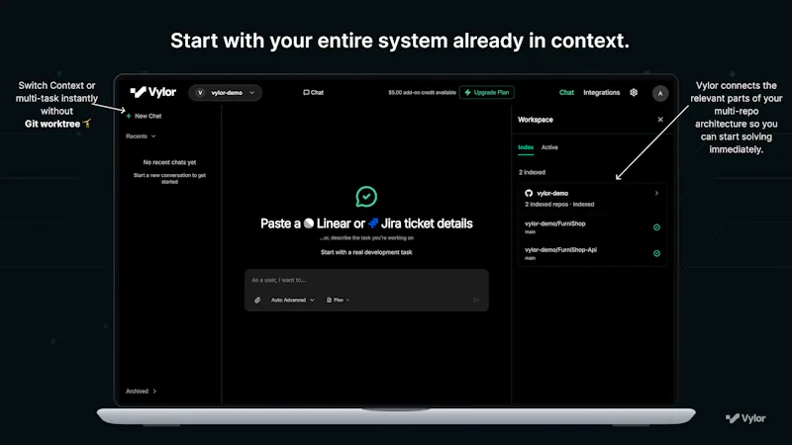Focus the 'As a user, I want to...' input
792x445 pixels.
pos(366,280)
